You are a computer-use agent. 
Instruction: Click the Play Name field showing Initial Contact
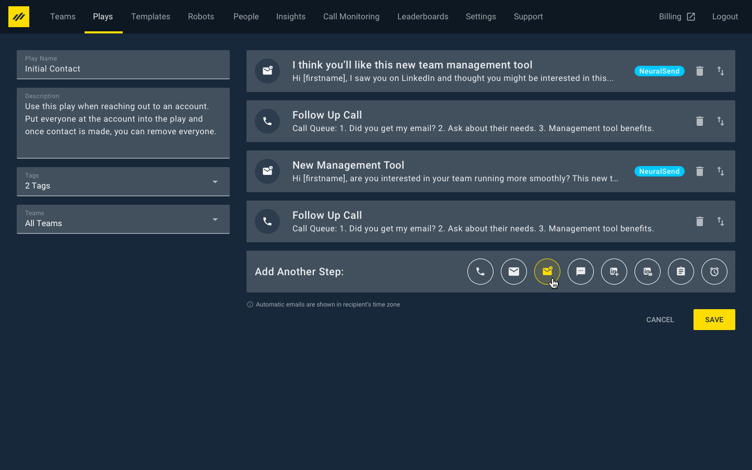tap(123, 68)
